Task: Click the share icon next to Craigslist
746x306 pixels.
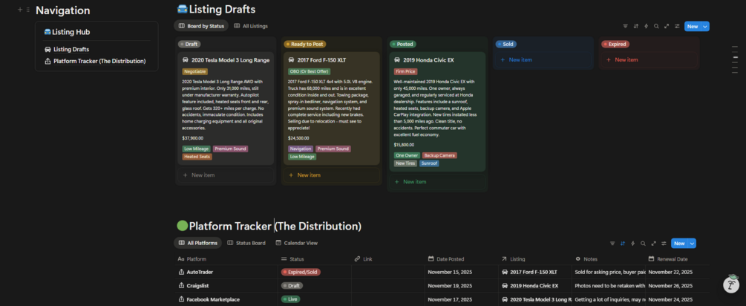Action: (x=181, y=286)
